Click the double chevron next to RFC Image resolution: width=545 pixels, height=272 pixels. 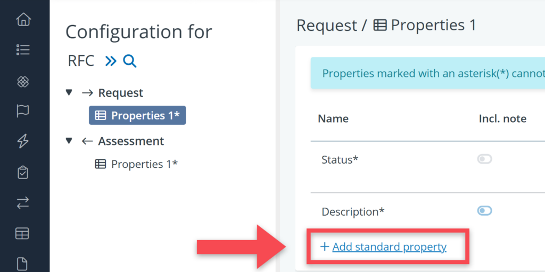pos(111,61)
